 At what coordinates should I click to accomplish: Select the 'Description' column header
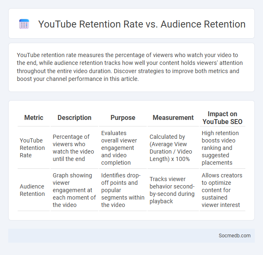click(74, 118)
